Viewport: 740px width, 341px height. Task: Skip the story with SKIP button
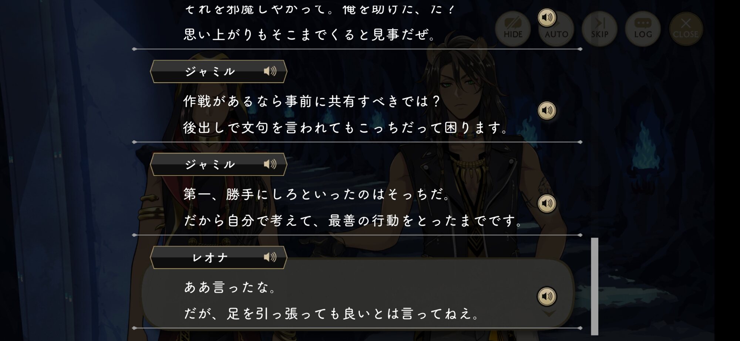[x=599, y=29]
